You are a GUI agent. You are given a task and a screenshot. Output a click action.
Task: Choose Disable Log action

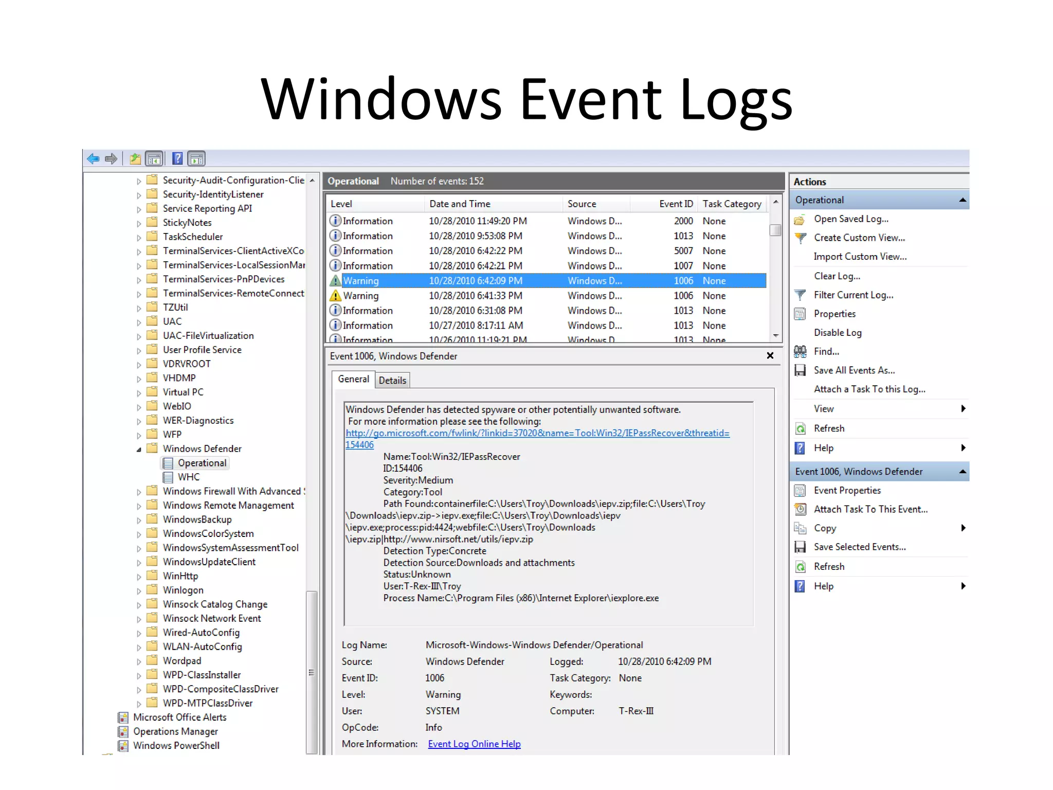click(x=838, y=333)
